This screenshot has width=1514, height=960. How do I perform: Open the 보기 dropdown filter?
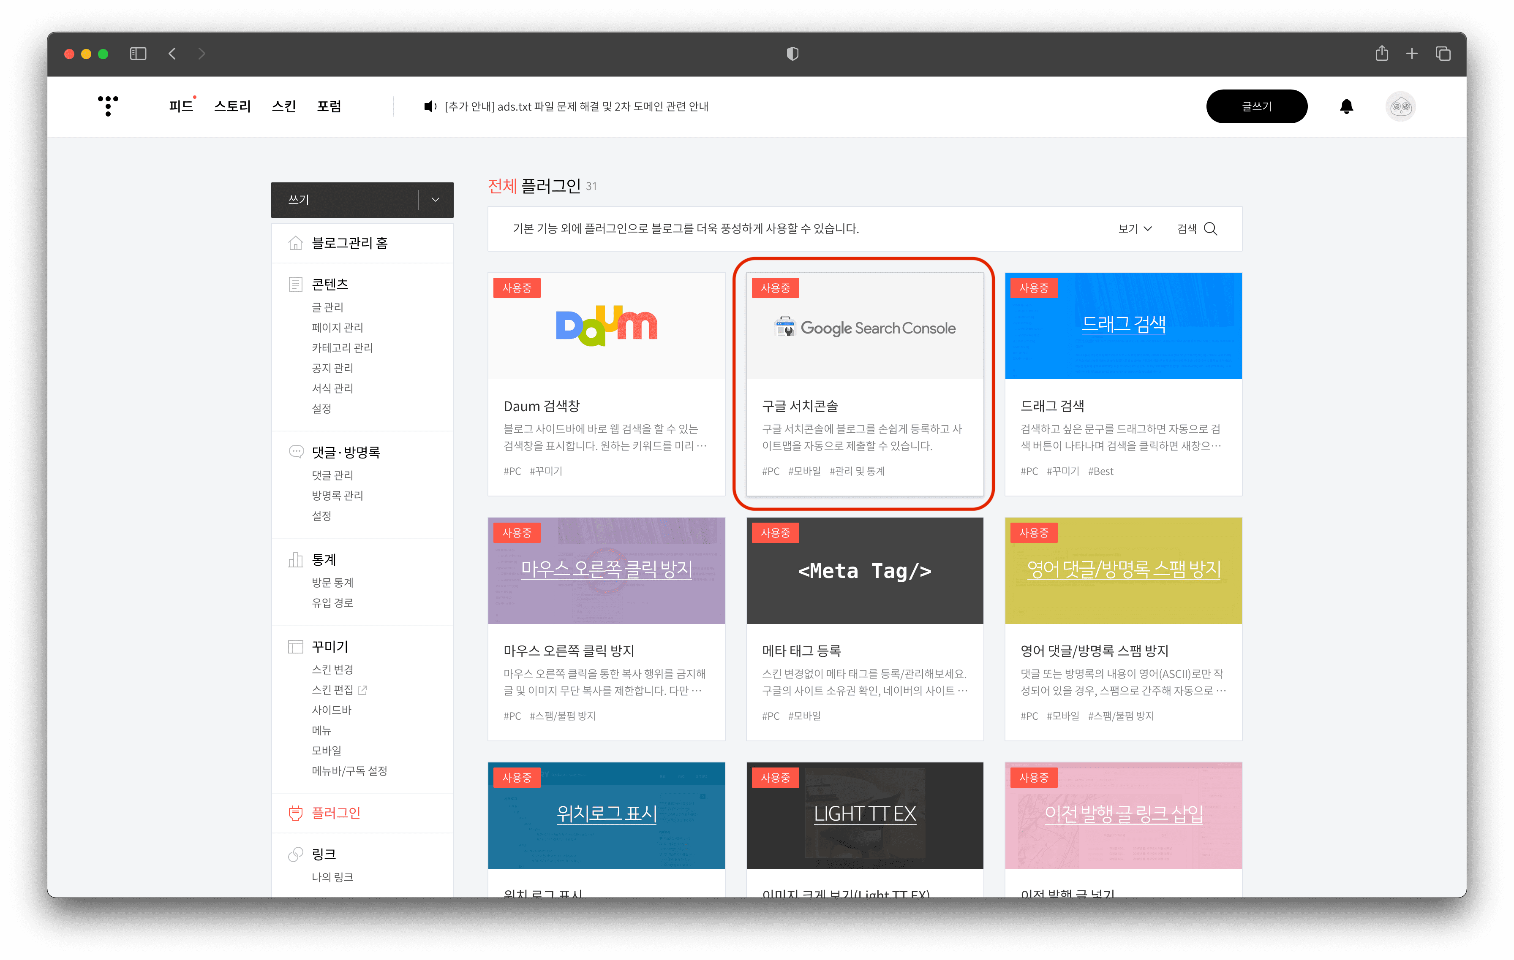(1134, 229)
